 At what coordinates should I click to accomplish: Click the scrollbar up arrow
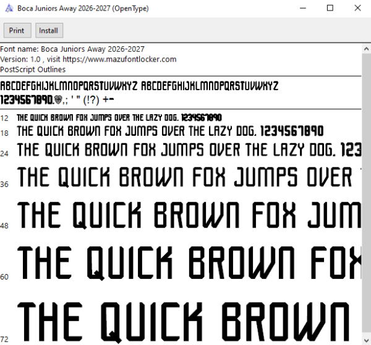tap(366, 49)
